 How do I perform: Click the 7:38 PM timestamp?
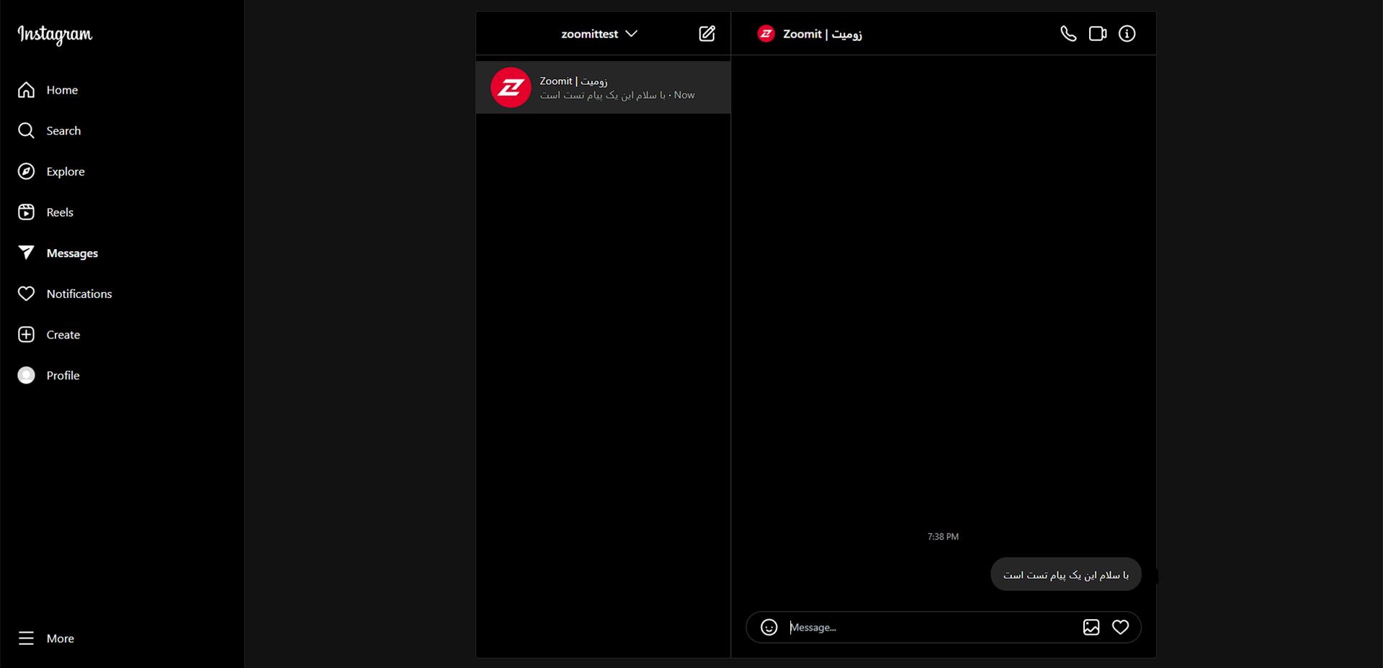(943, 536)
